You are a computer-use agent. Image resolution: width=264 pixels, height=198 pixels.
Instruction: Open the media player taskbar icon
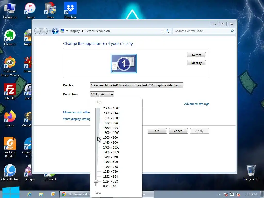53,194
